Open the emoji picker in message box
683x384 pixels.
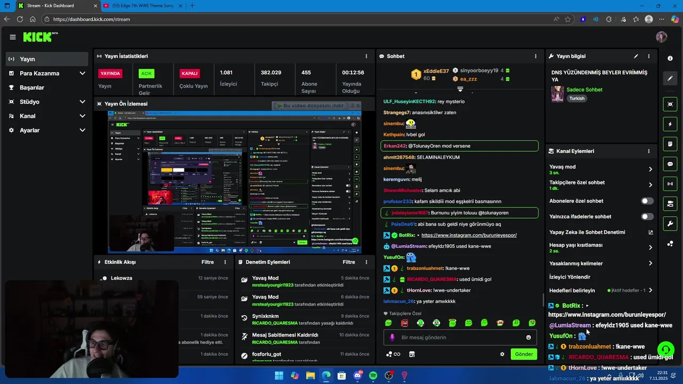pos(529,337)
